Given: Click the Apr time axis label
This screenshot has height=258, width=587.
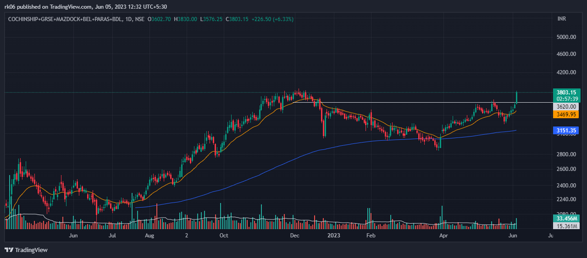Looking at the screenshot, I should click(x=444, y=236).
